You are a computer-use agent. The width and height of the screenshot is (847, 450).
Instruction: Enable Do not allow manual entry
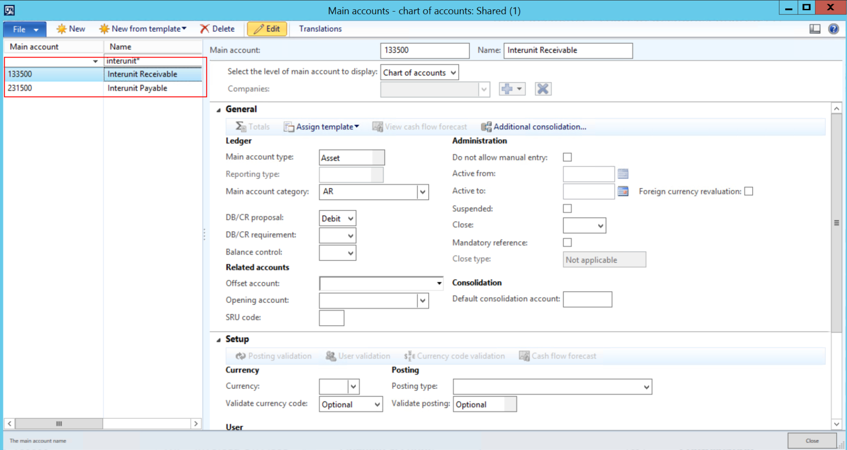(x=567, y=157)
